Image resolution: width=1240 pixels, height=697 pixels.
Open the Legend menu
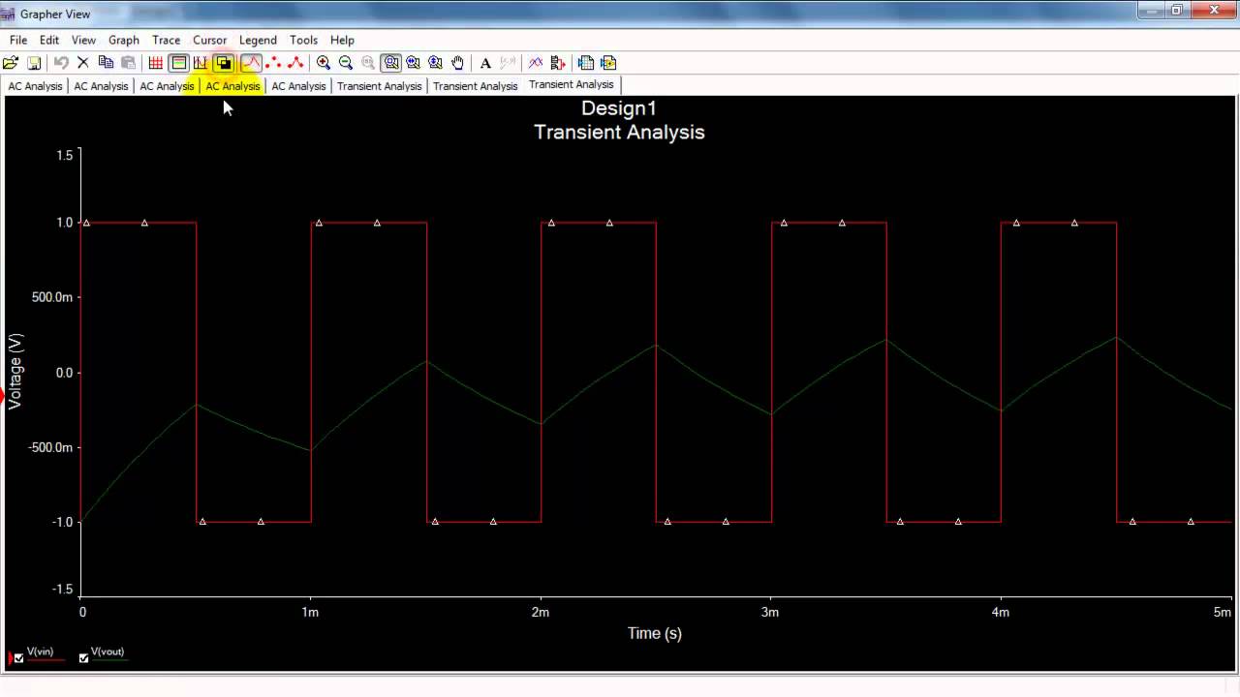point(258,40)
